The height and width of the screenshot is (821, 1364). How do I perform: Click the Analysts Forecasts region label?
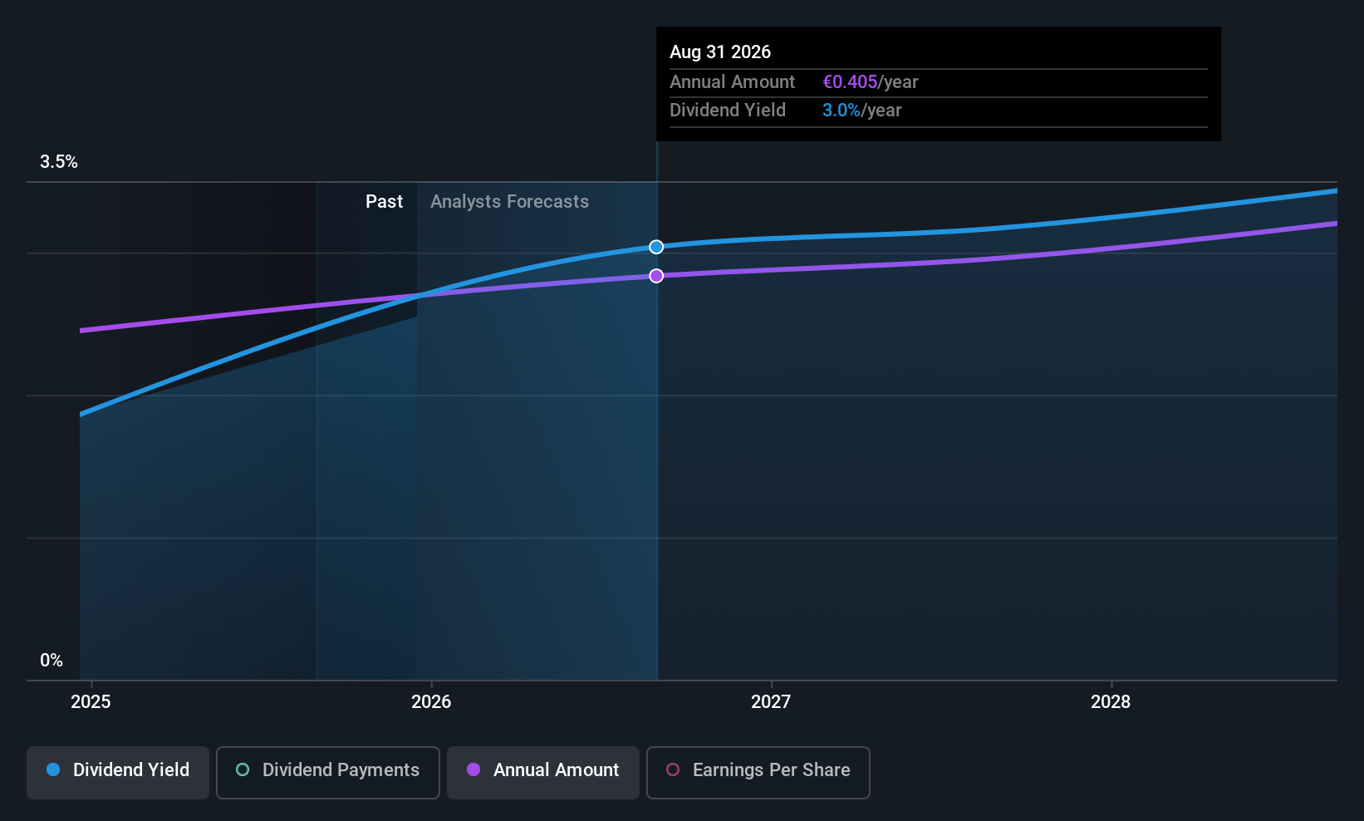tap(509, 202)
